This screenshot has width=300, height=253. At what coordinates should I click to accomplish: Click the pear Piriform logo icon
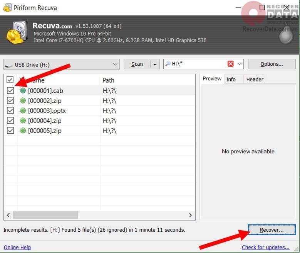(286, 35)
